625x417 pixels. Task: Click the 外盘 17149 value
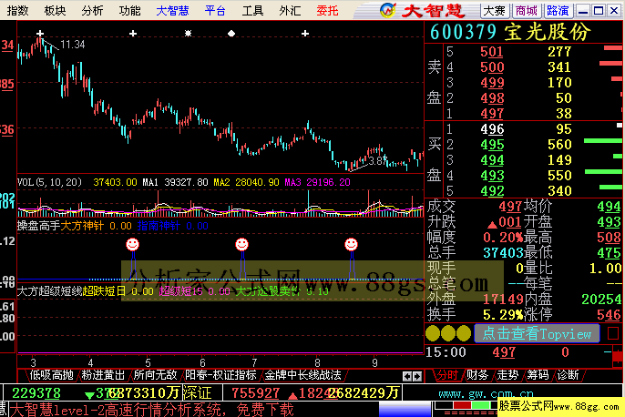coord(503,300)
